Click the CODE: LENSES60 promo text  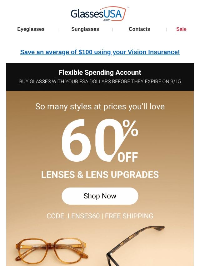click(x=73, y=216)
